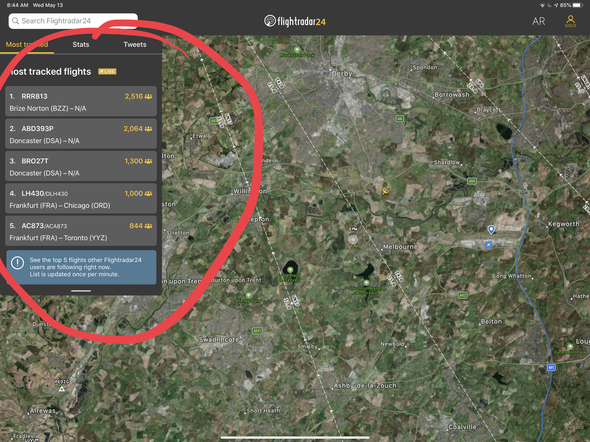Click the M1 motorway shield
The width and height of the screenshot is (590, 442).
tap(551, 368)
